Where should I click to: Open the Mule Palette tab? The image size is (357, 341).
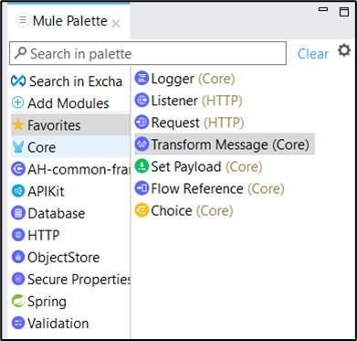(69, 21)
